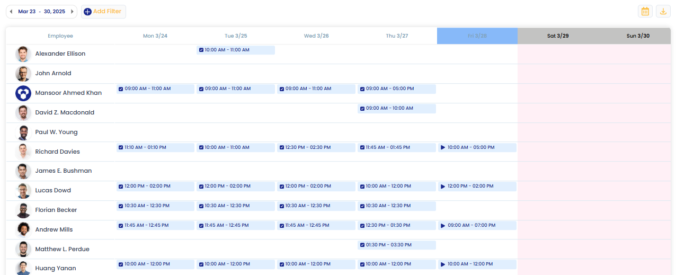Go to next week arrow

pyautogui.click(x=72, y=12)
